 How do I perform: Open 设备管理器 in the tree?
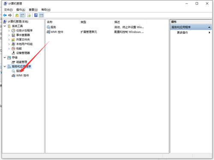pyautogui.click(x=23, y=53)
